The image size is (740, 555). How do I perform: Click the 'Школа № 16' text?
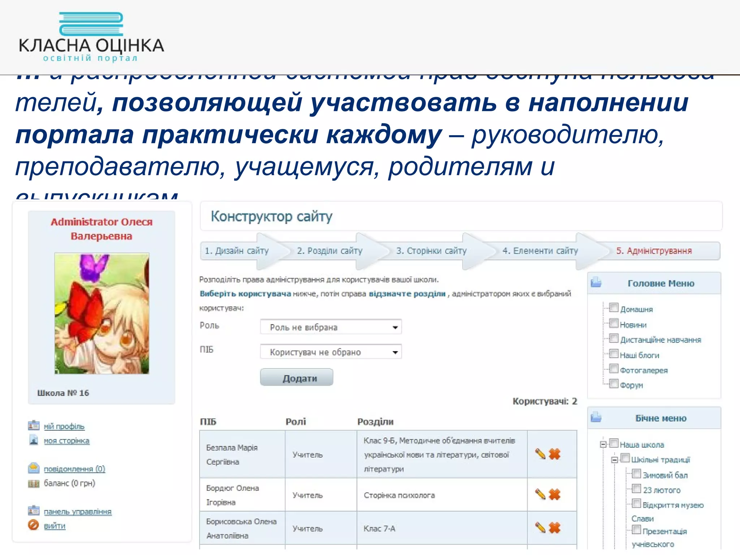pyautogui.click(x=63, y=393)
